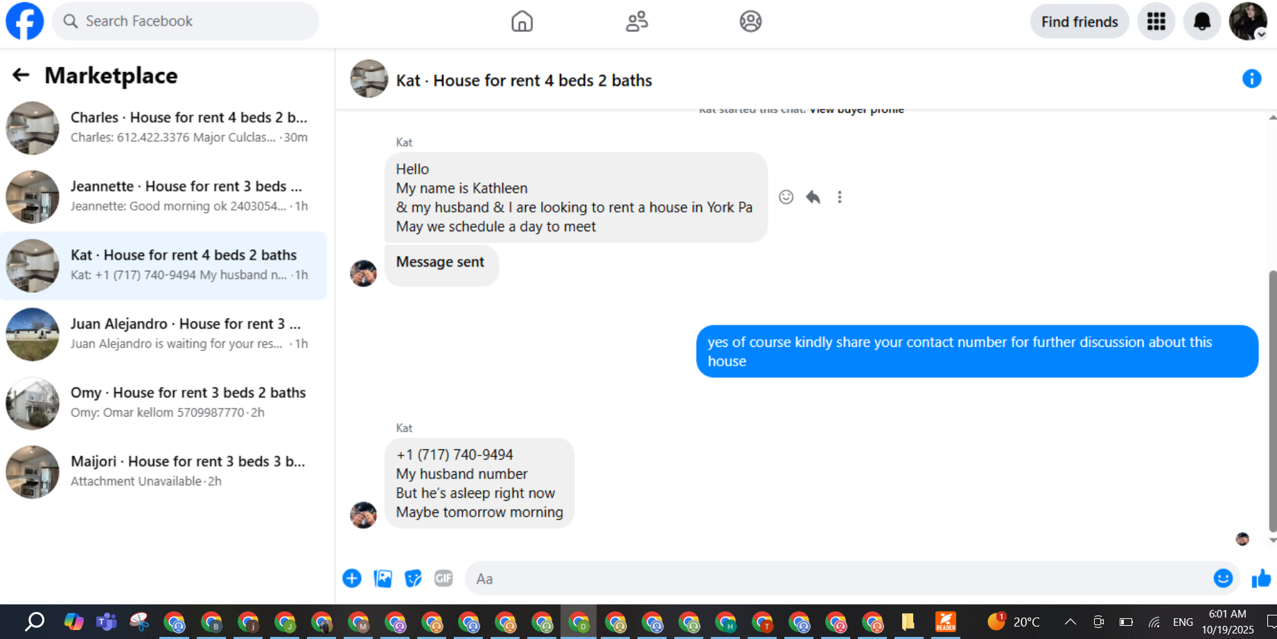React to Kat's message with emoji icon
Viewport: 1277px width, 639px height.
[786, 197]
